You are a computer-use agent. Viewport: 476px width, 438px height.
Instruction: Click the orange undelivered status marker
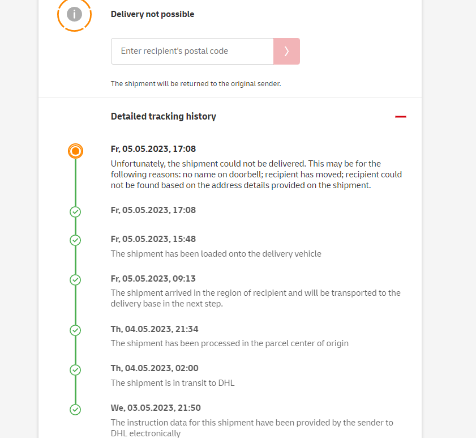click(75, 151)
